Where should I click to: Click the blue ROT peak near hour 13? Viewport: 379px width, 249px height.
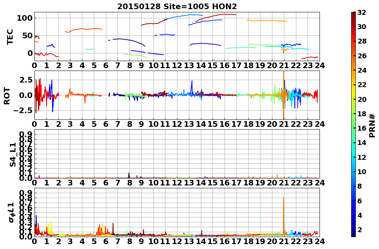point(192,87)
